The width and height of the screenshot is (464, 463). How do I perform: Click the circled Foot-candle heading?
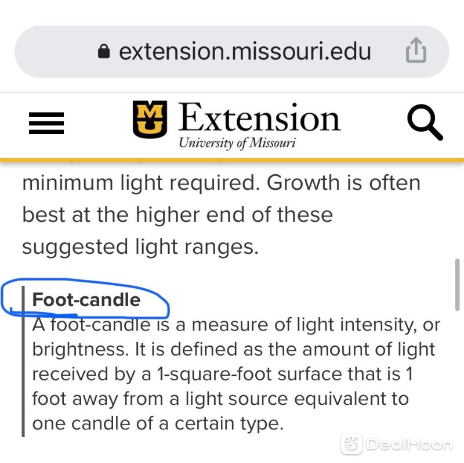(x=86, y=299)
